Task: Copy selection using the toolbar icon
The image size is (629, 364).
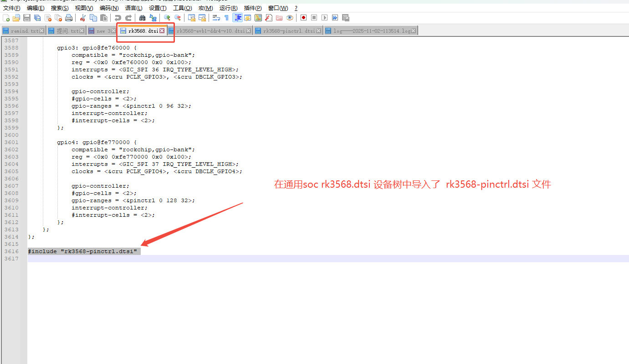Action: [x=93, y=18]
